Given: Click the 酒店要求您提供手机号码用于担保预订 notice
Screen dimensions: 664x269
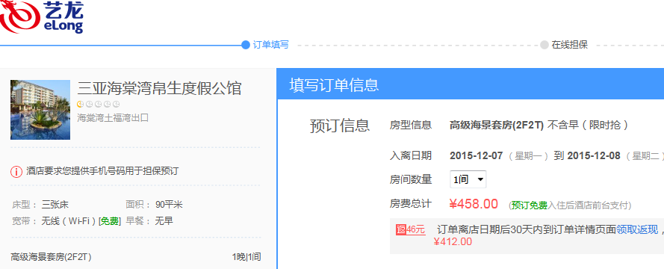Looking at the screenshot, I should pyautogui.click(x=102, y=172).
